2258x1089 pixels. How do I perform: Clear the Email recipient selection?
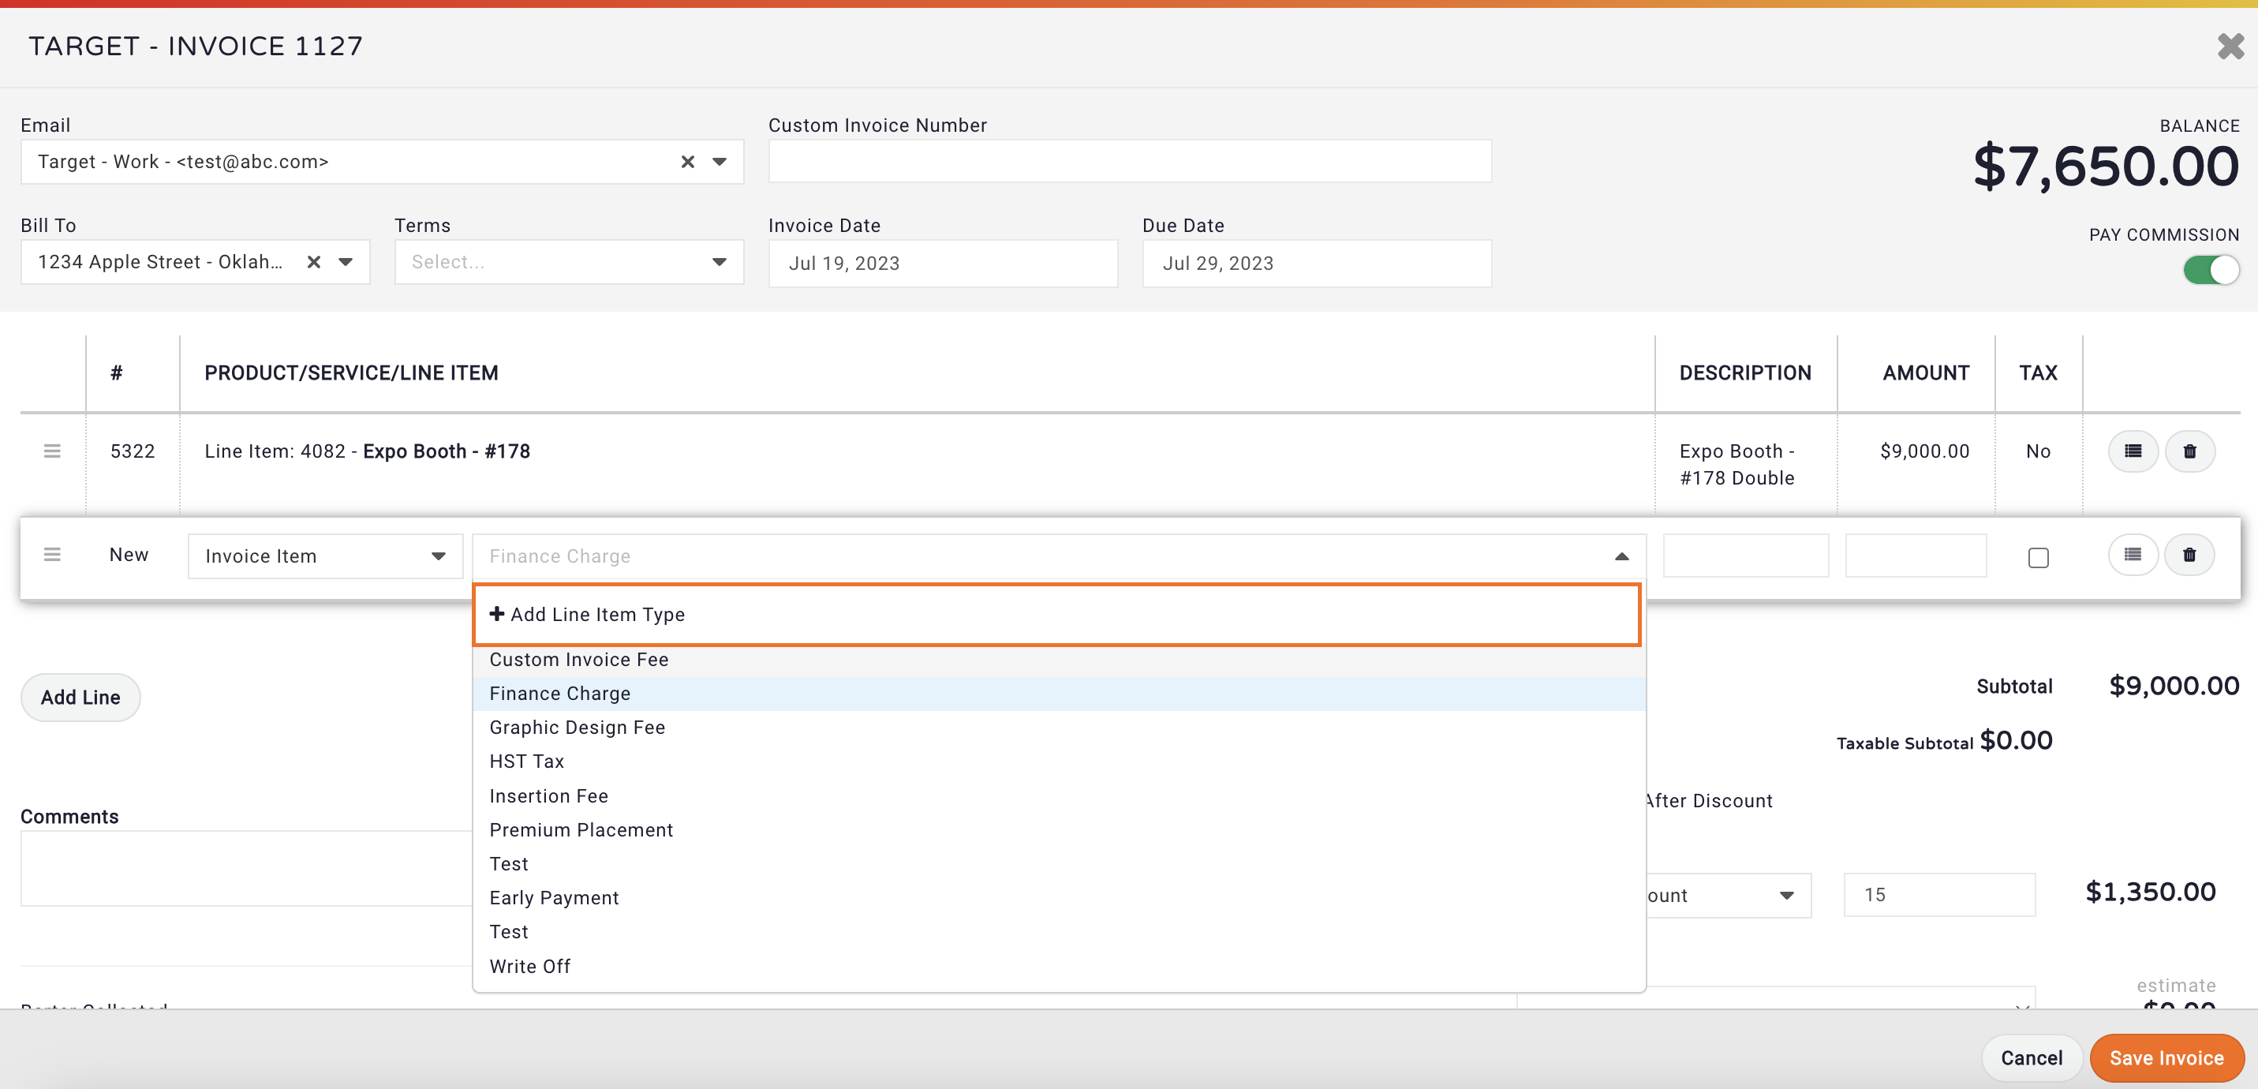pos(687,163)
